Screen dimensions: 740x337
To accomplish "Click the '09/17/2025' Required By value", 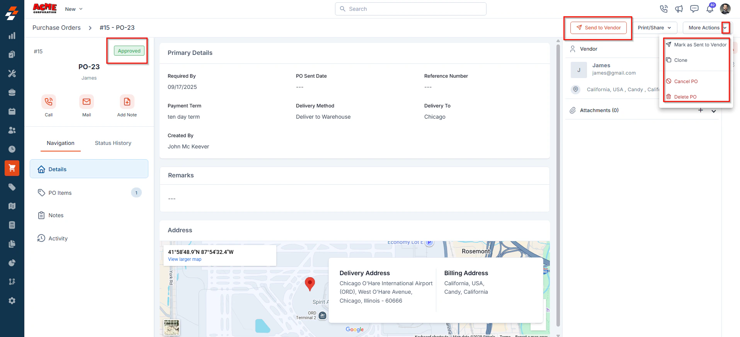I will point(182,87).
